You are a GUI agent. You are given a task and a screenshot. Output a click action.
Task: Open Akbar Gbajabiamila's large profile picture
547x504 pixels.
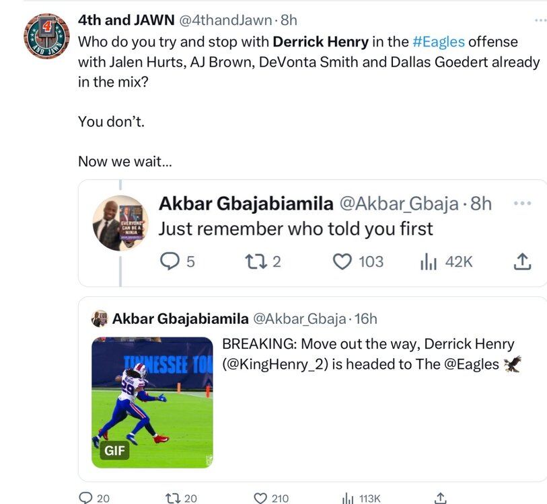click(120, 223)
